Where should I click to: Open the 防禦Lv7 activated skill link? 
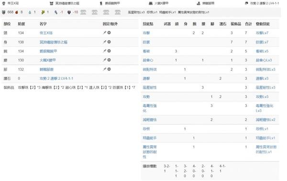click(x=262, y=42)
